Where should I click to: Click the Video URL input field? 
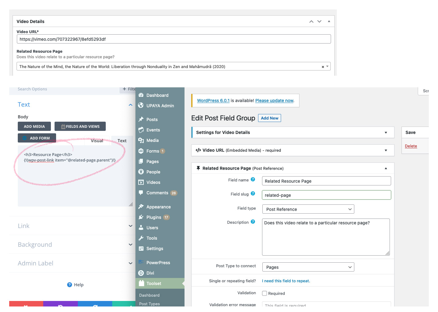pyautogui.click(x=174, y=39)
